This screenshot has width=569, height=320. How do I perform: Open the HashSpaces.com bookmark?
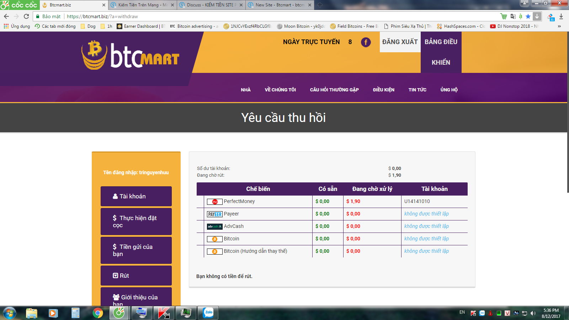(461, 26)
